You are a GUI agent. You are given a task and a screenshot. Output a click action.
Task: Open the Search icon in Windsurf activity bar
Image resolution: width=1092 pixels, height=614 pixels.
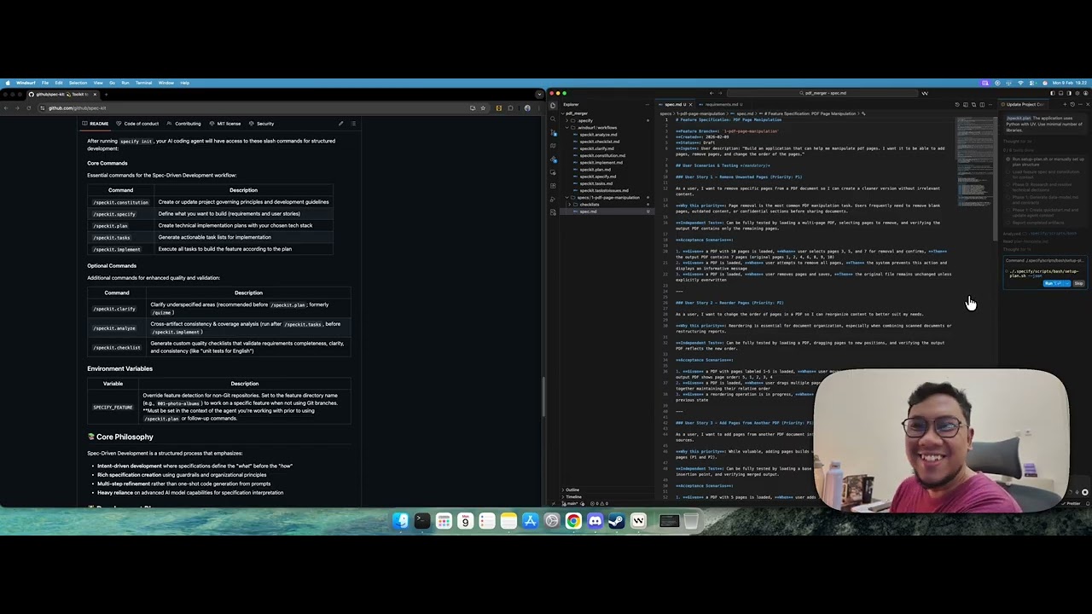click(x=553, y=119)
